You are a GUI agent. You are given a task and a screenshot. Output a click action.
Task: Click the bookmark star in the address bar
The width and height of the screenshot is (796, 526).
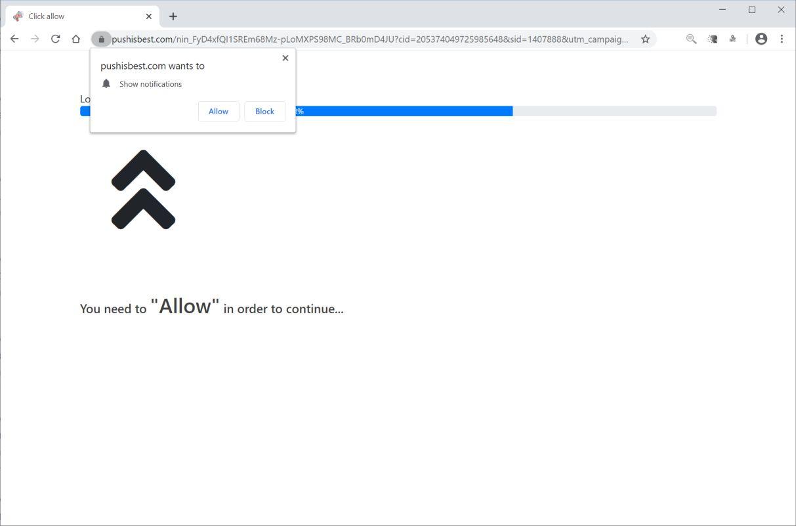[645, 39]
